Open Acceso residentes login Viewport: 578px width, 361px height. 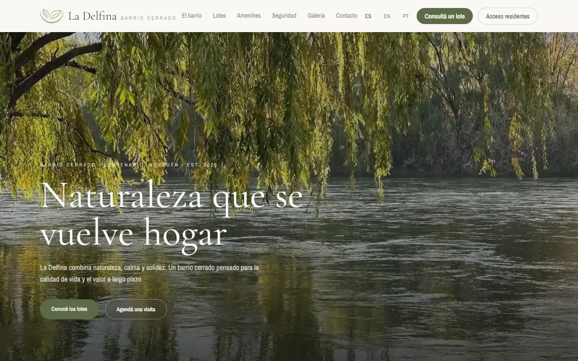click(508, 16)
